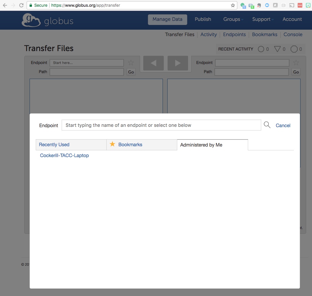Screen dimensions: 312x296
Task: Click the Globus cloud logo
Action: [x=31, y=20]
